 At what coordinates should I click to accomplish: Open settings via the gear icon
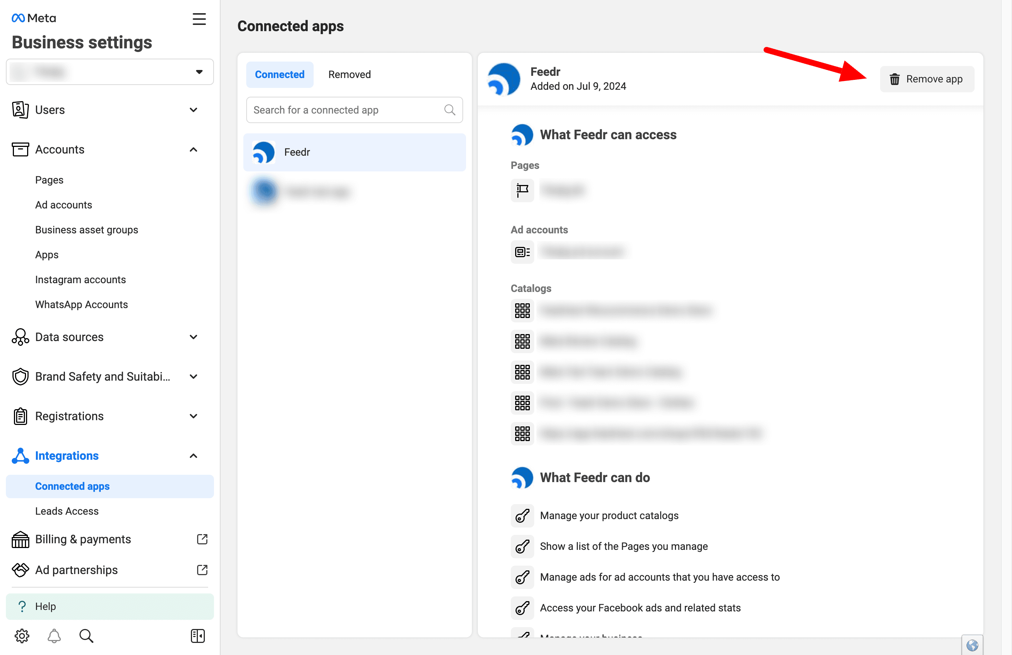point(22,636)
